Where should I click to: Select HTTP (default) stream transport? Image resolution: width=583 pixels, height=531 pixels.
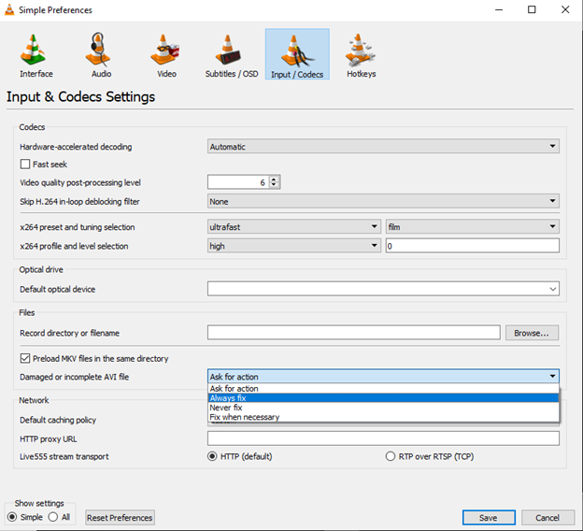tap(212, 456)
